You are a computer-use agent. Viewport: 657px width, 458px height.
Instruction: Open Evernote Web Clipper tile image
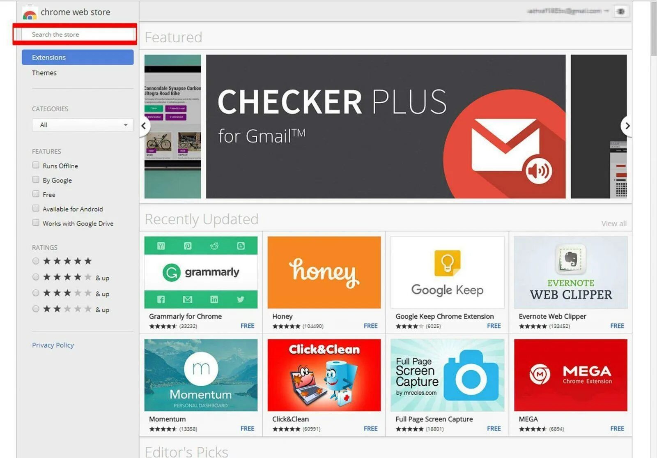[570, 272]
